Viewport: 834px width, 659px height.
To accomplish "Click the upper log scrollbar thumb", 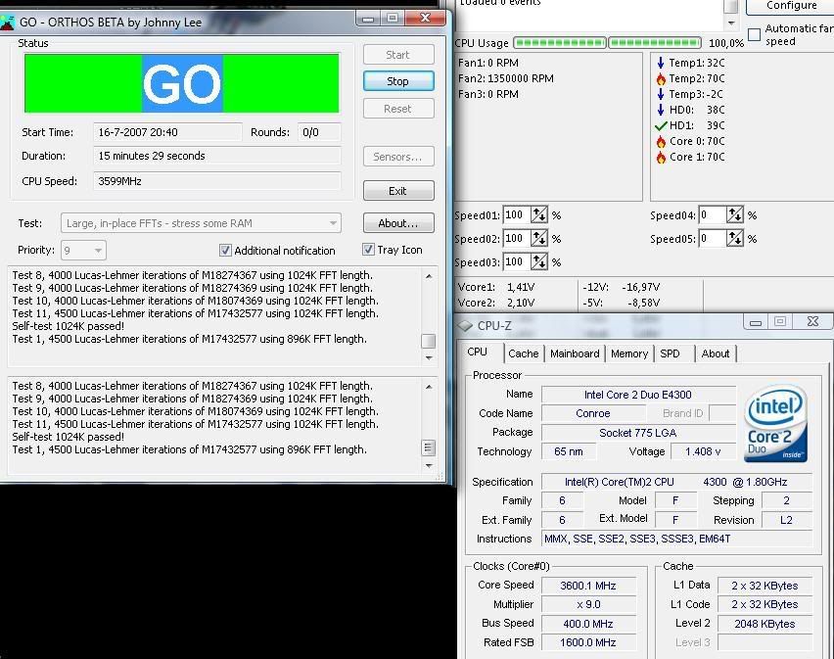I will click(429, 341).
